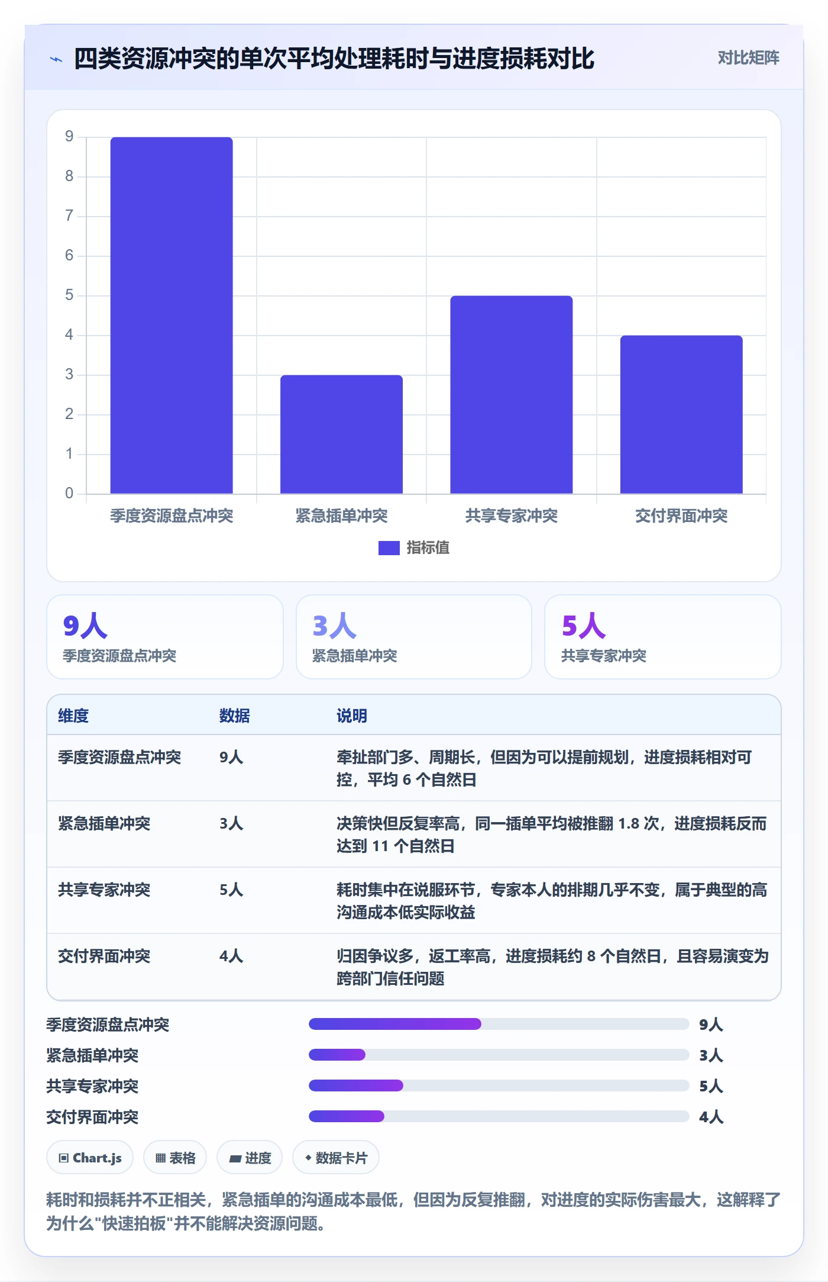Image resolution: width=828 pixels, height=1282 pixels.
Task: Click the 季度资源盘点冲突 progress bar
Action: 499,1024
